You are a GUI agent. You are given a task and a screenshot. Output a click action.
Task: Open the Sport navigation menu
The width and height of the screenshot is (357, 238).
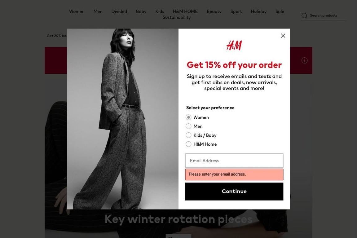point(236,11)
